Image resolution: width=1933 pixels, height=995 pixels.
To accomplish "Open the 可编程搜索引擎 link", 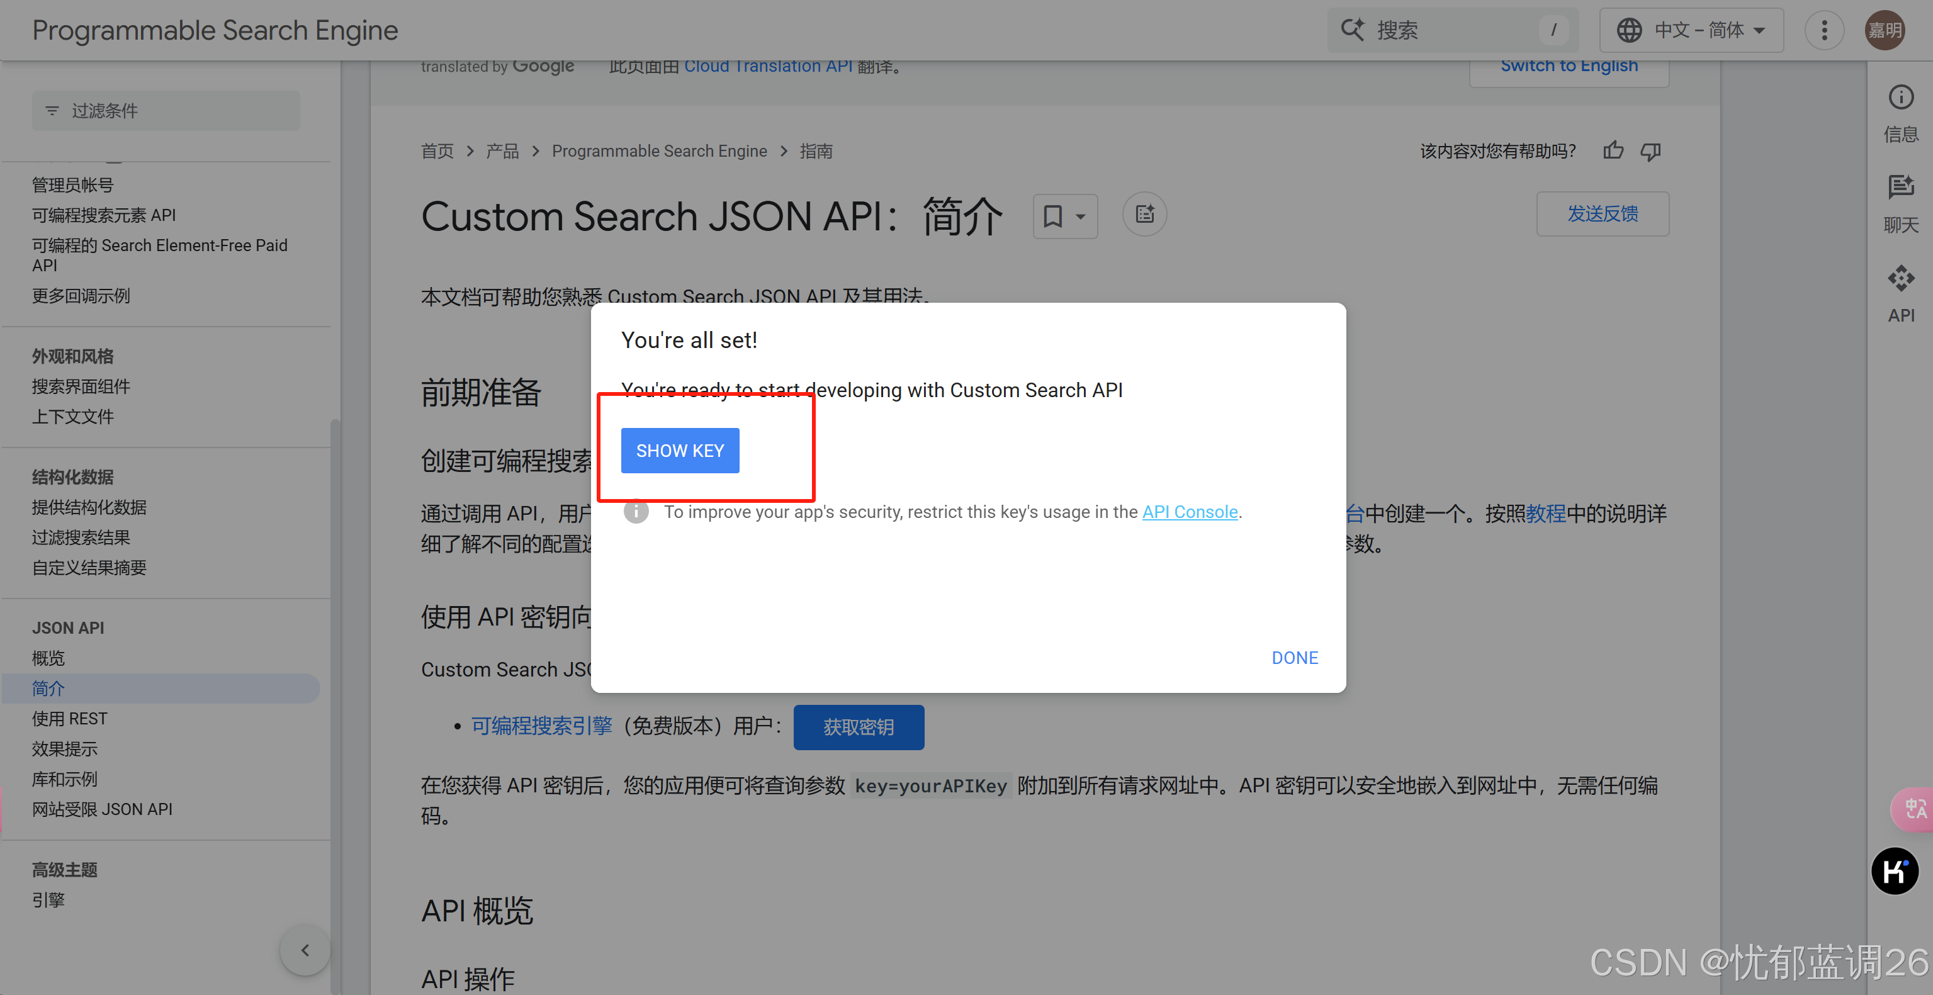I will click(x=542, y=726).
